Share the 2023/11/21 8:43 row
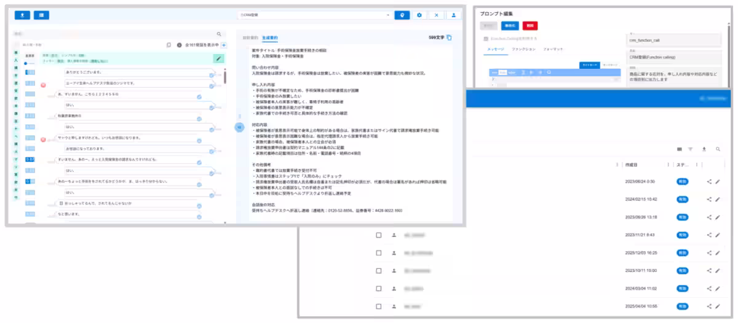The height and width of the screenshot is (323, 738). pos(709,235)
